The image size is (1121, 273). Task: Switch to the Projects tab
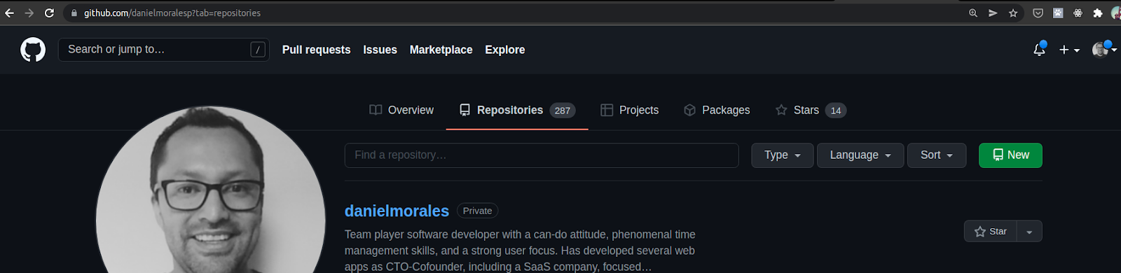point(629,110)
